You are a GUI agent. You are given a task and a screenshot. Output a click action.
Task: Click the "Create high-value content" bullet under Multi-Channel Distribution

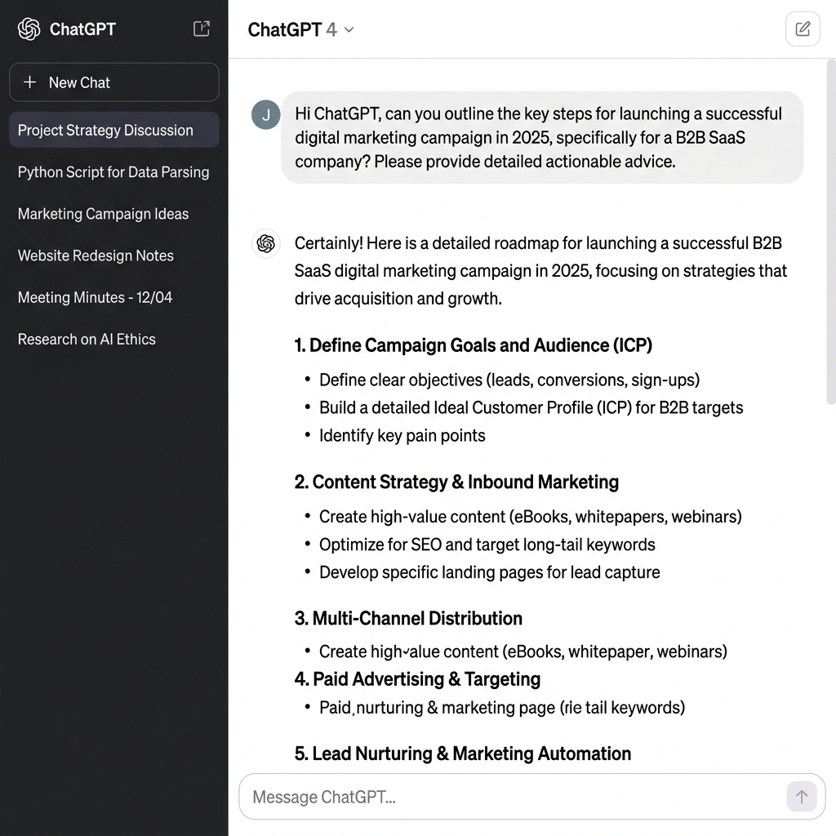pyautogui.click(x=523, y=651)
